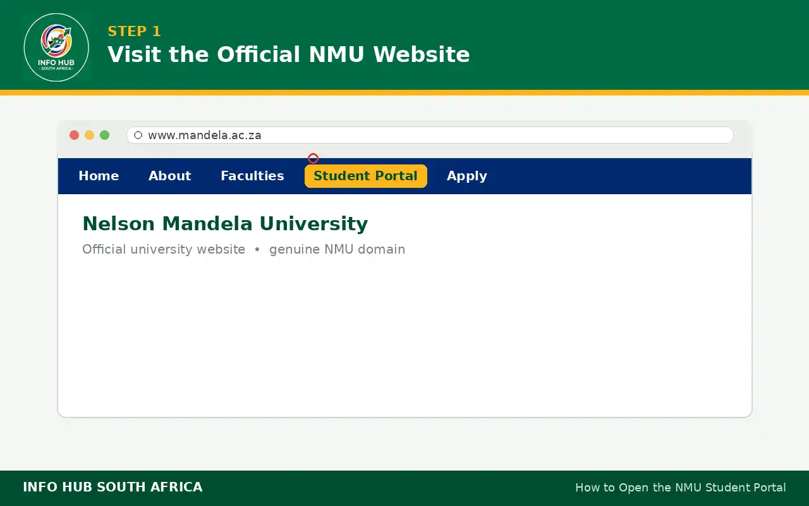
Task: Click the green maximize window dot
Action: [x=104, y=135]
